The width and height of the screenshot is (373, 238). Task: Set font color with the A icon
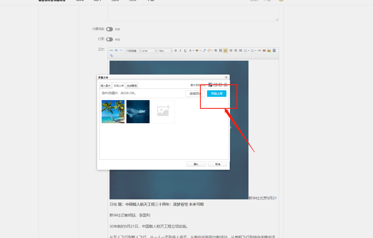(190, 51)
